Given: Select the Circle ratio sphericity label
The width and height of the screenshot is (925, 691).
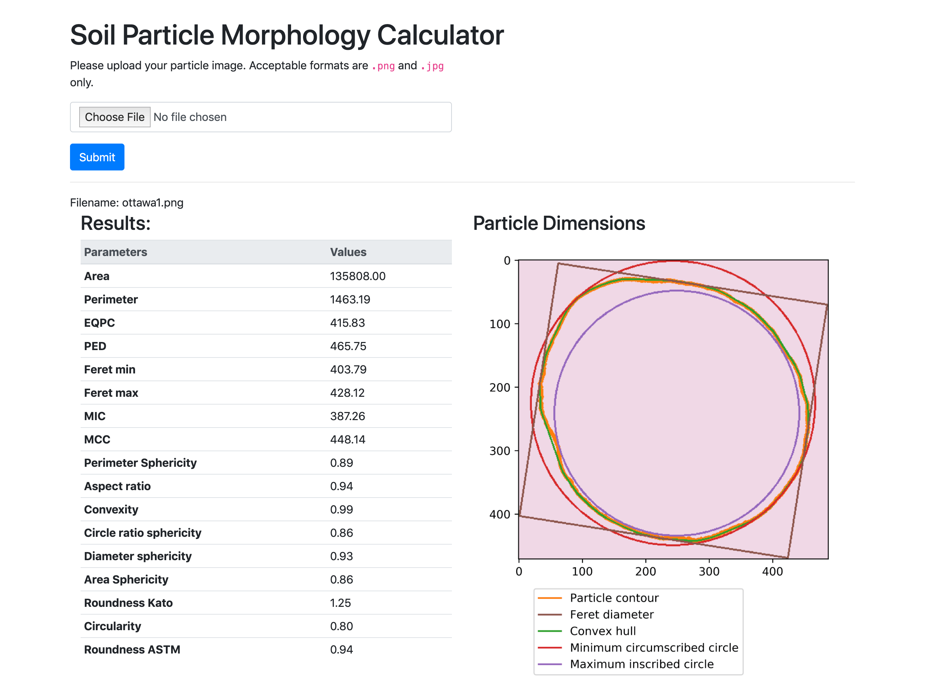Looking at the screenshot, I should pos(142,533).
